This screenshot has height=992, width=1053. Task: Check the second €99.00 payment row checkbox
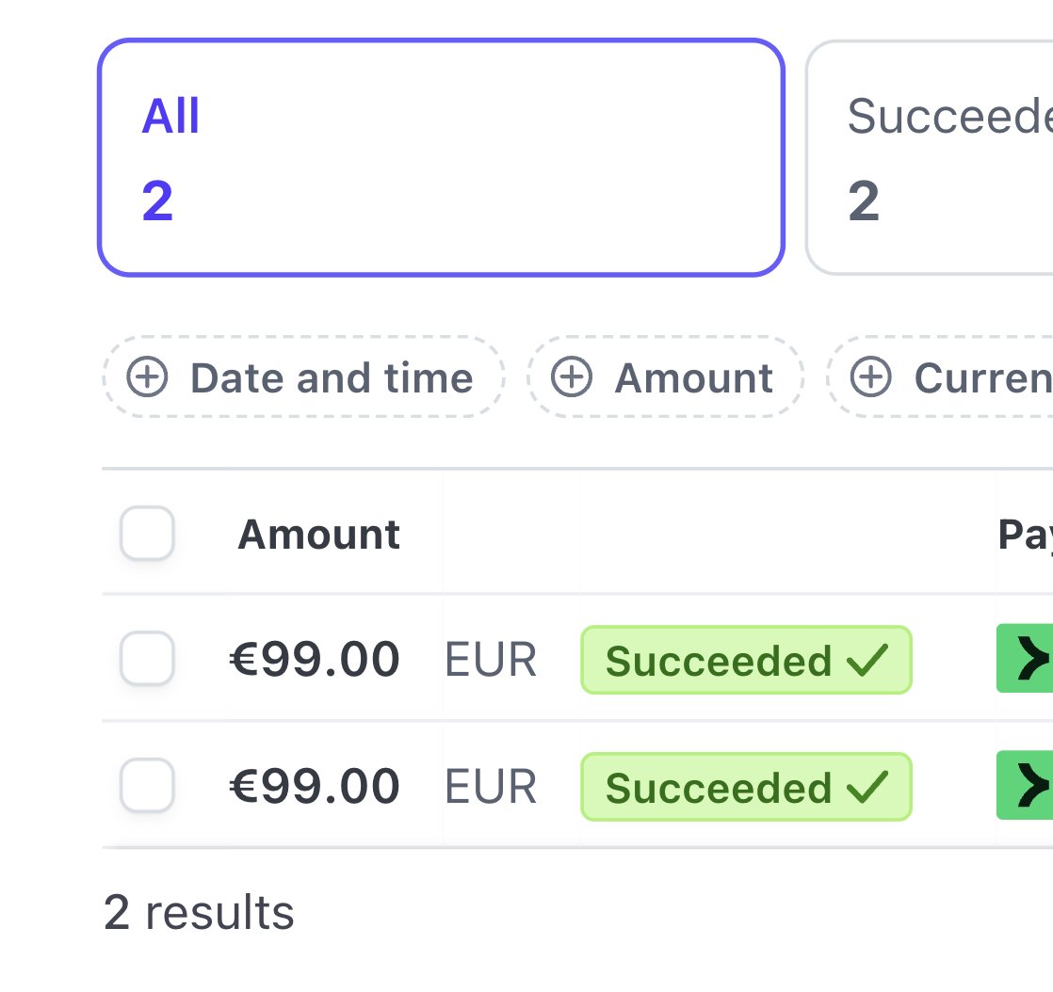click(x=148, y=786)
